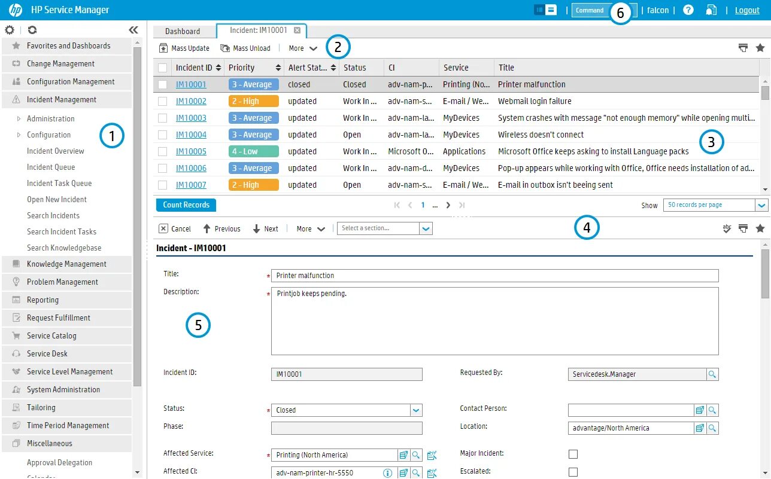Open the detail toolbar More dropdown
771x479 pixels.
point(311,228)
